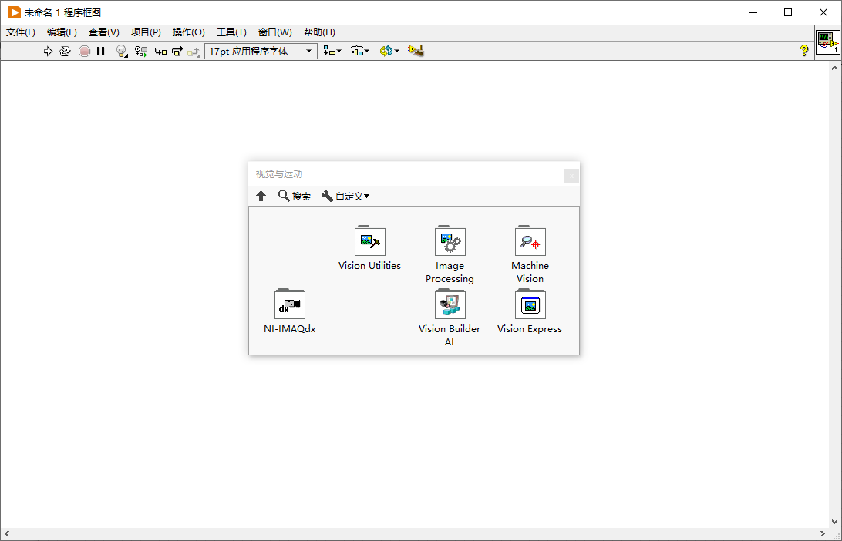Open the 编辑(E) menu

click(x=62, y=32)
